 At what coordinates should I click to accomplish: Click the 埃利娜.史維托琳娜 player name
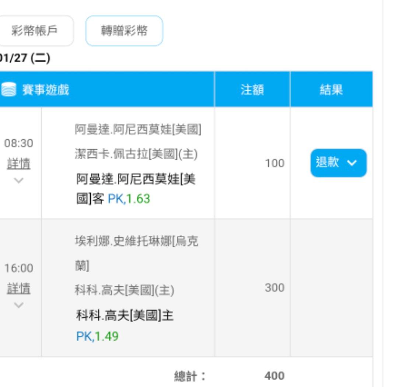tap(136, 241)
